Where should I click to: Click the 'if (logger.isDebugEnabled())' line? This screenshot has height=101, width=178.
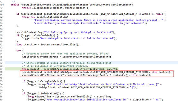coord(44,81)
